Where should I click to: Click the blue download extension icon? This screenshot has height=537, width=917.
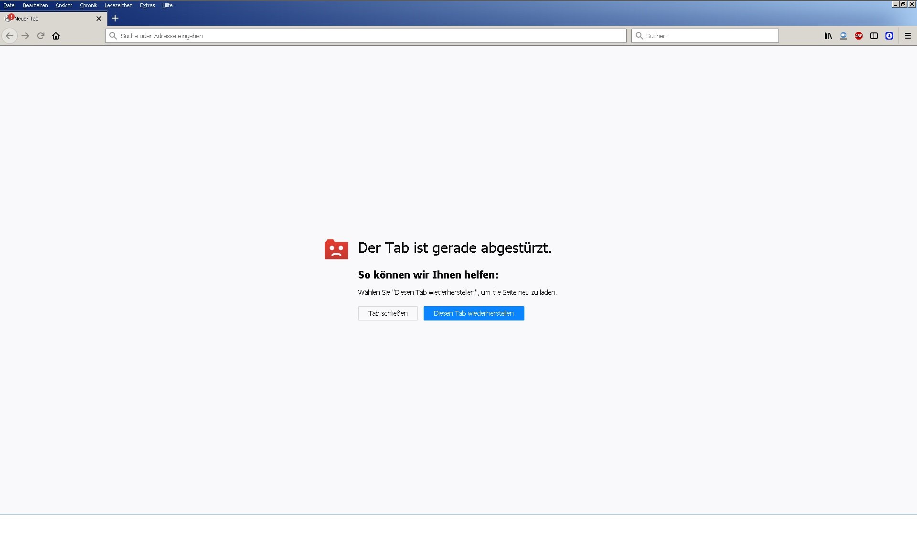[x=889, y=36]
